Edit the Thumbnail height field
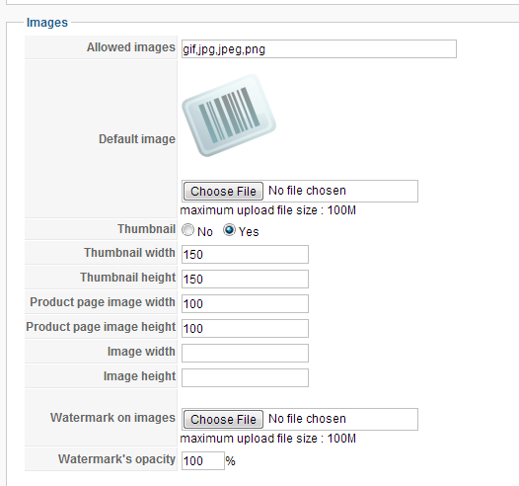This screenshot has width=519, height=486. tap(245, 279)
